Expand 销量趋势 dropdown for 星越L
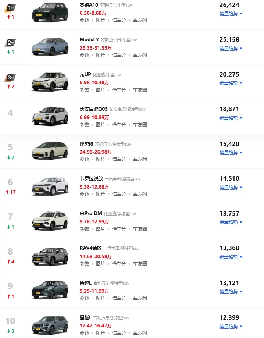The image size is (264, 338). pos(231,327)
